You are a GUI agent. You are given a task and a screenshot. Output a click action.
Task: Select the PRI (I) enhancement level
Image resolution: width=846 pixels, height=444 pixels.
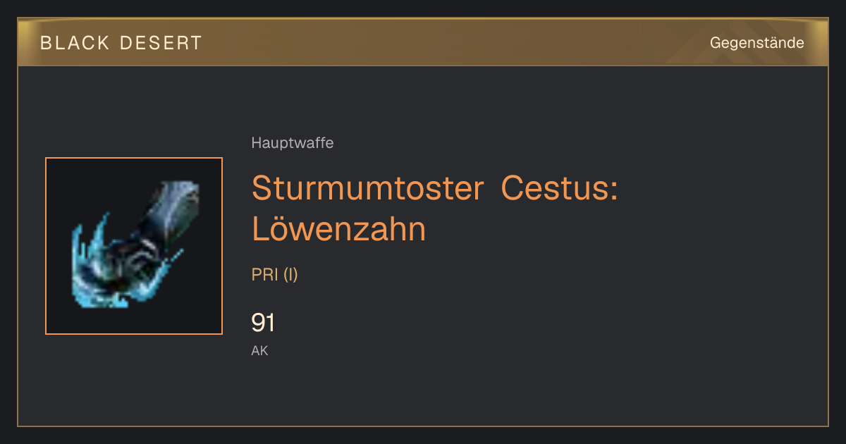[275, 275]
